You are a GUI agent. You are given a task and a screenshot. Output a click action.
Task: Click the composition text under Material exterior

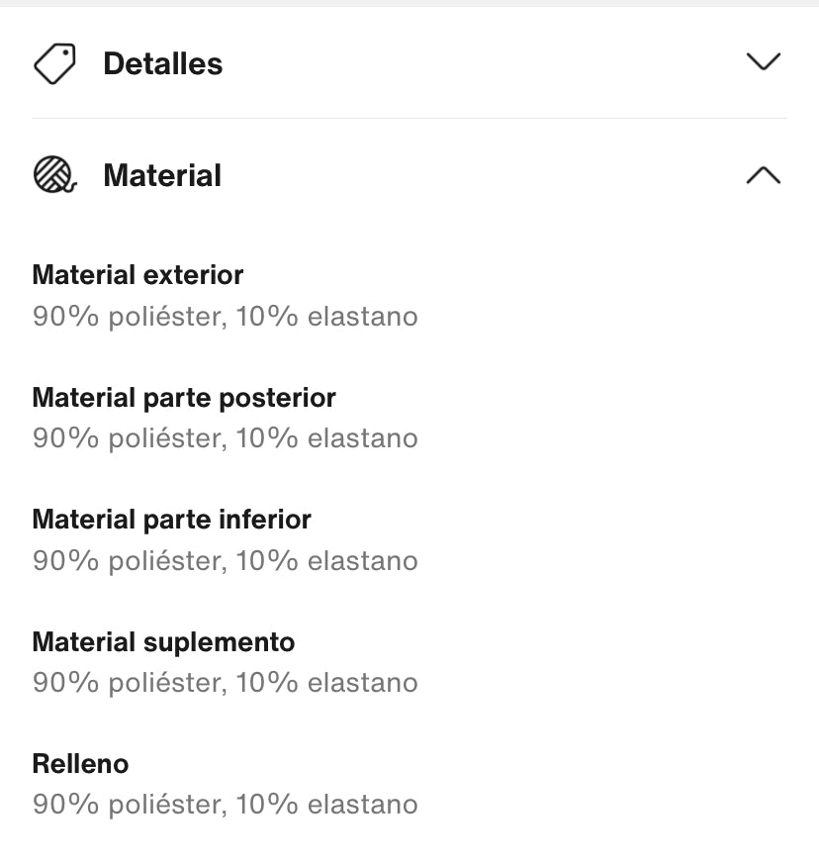tap(225, 317)
